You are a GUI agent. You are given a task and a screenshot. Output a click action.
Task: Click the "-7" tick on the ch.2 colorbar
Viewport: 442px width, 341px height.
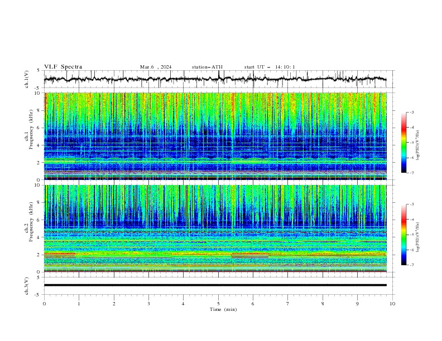tap(412, 265)
